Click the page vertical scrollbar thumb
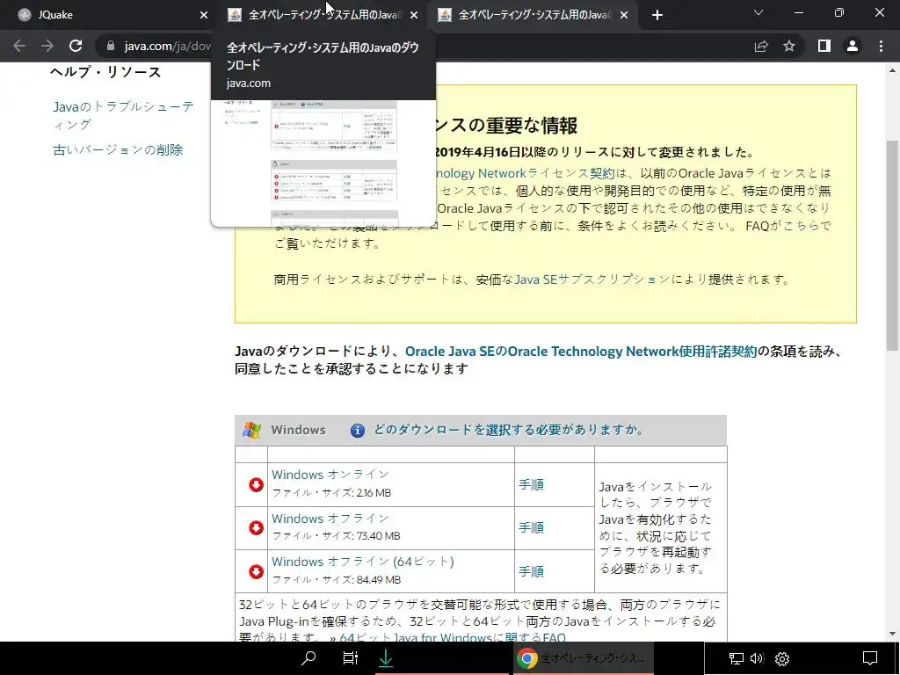 point(892,245)
